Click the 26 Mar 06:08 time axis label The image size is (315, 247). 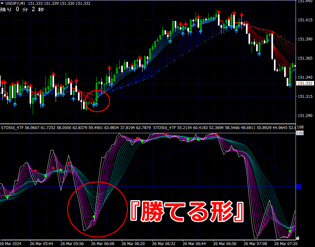tap(102, 244)
